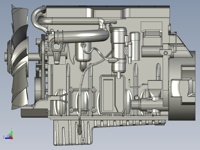The width and height of the screenshot is (200, 150).
Task: Click the XYZ axis triad indicator
Action: [8, 134]
